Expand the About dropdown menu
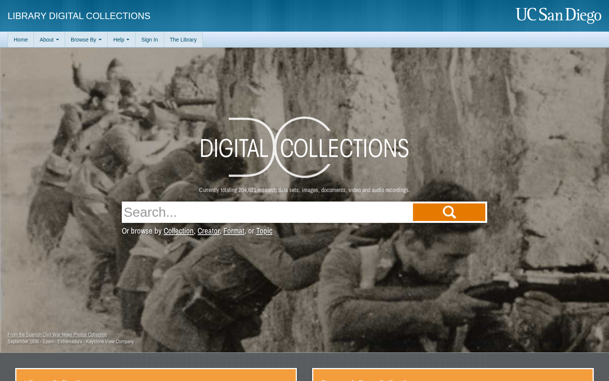The image size is (609, 381). [49, 40]
